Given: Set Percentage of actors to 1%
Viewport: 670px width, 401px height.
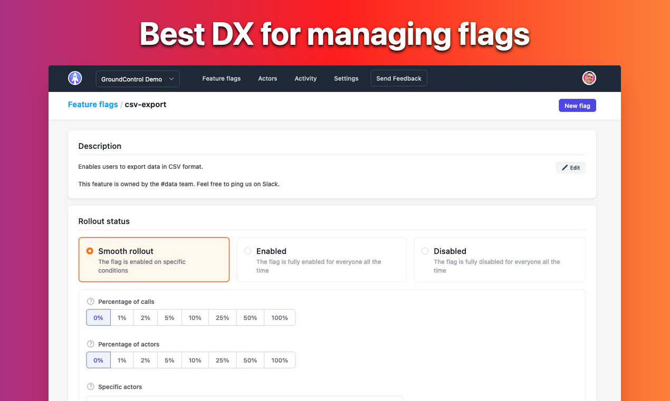Looking at the screenshot, I should pos(122,360).
